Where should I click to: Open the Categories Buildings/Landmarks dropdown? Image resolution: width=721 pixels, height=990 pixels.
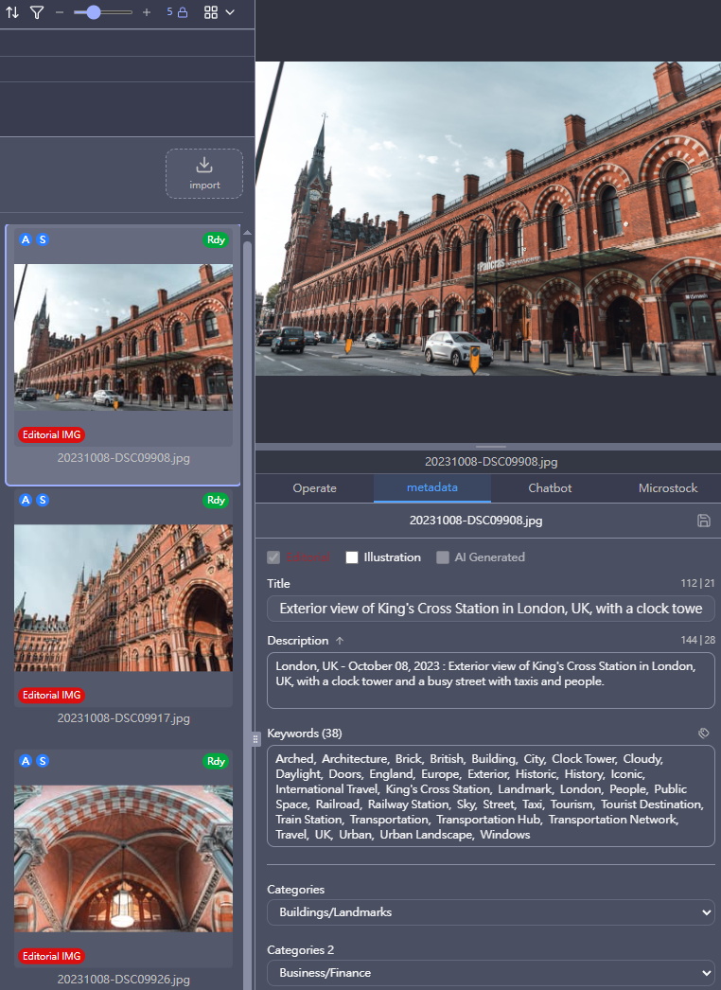pyautogui.click(x=490, y=912)
